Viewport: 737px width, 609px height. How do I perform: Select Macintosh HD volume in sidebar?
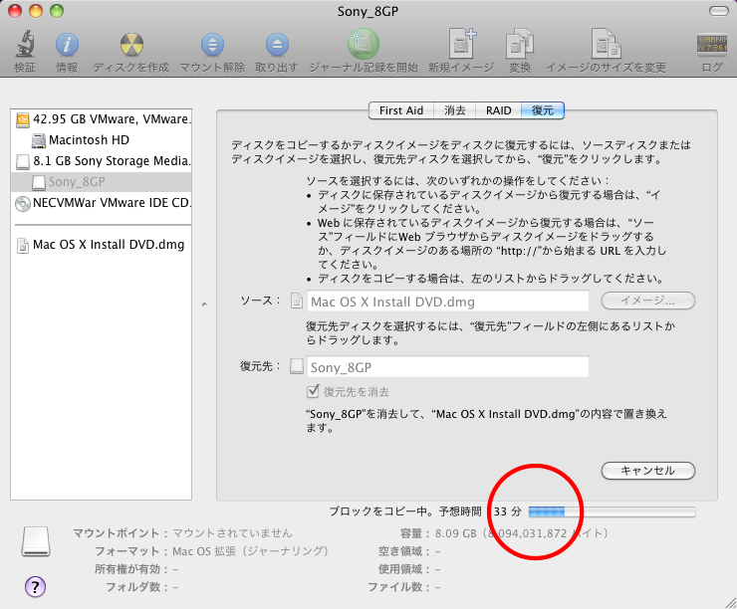tap(101, 140)
